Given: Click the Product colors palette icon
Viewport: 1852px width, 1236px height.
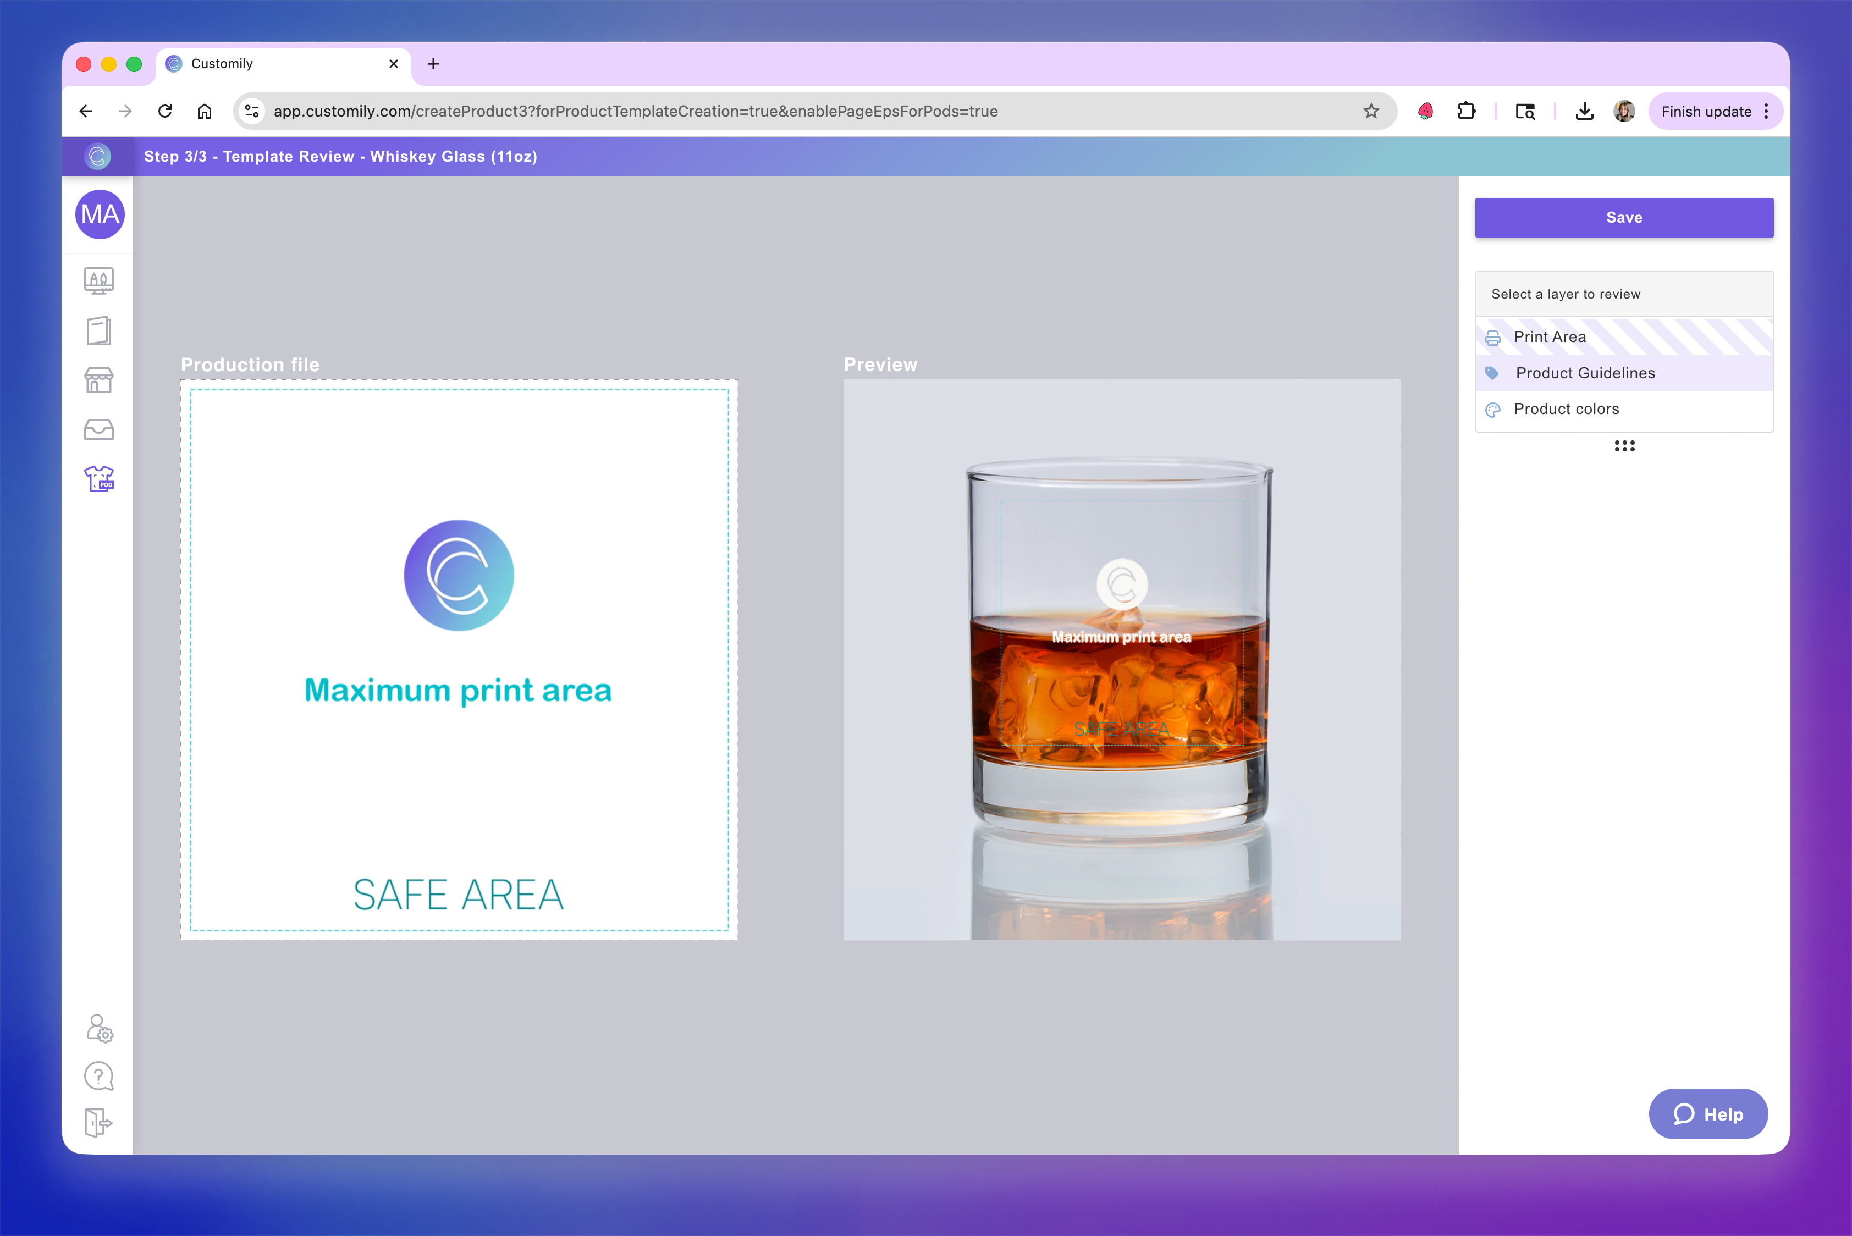Looking at the screenshot, I should click(1492, 409).
